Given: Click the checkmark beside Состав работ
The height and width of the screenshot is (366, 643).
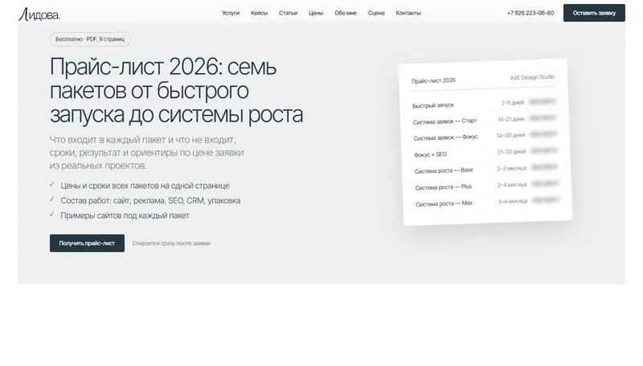Looking at the screenshot, I should click(52, 199).
